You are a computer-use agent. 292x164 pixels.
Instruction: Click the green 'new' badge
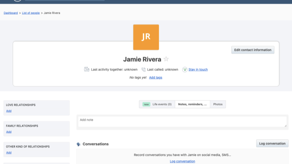(x=146, y=104)
